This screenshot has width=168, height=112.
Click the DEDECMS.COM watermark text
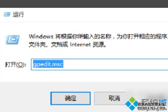pyautogui.click(x=151, y=108)
